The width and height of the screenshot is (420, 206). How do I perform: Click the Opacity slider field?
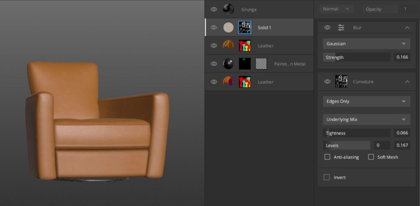point(380,9)
